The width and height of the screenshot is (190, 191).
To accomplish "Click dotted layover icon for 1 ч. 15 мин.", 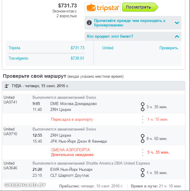I will (142, 120).
